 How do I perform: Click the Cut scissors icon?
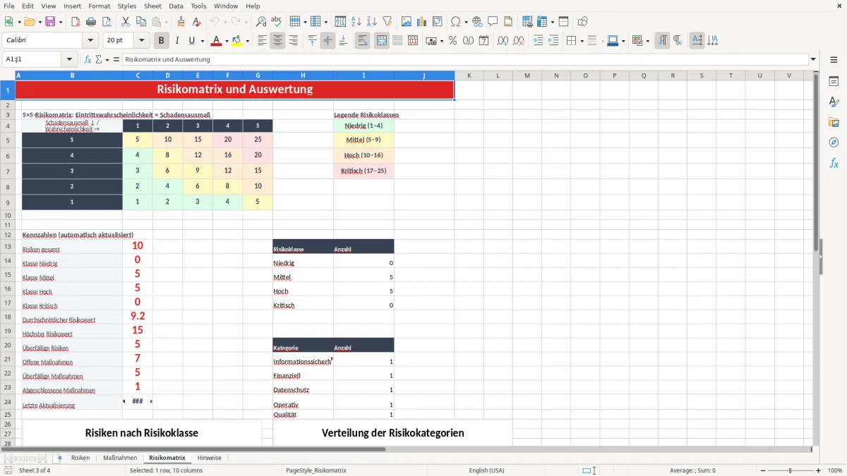coord(126,21)
